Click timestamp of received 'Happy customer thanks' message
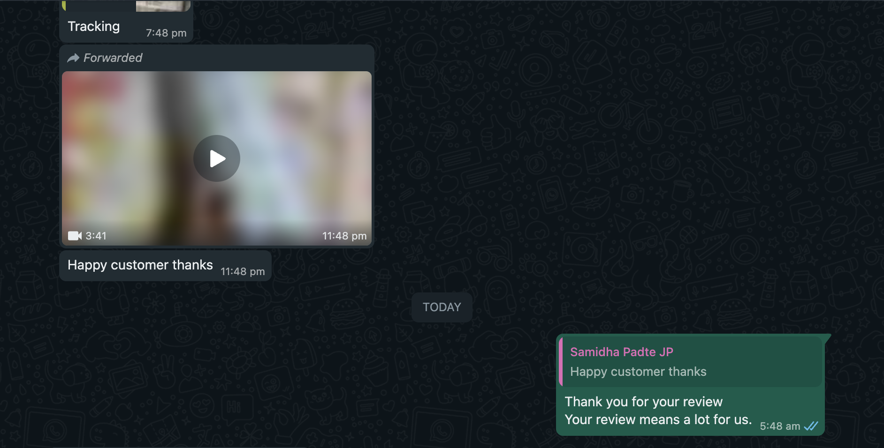This screenshot has height=448, width=884. (243, 272)
